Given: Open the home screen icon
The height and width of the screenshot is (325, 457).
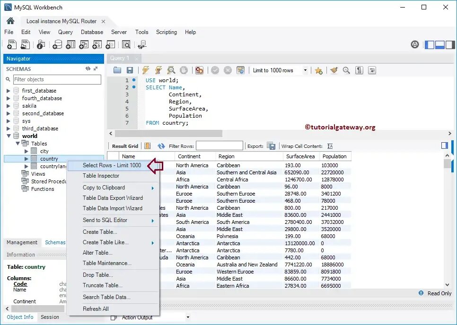Looking at the screenshot, I should (x=10, y=21).
